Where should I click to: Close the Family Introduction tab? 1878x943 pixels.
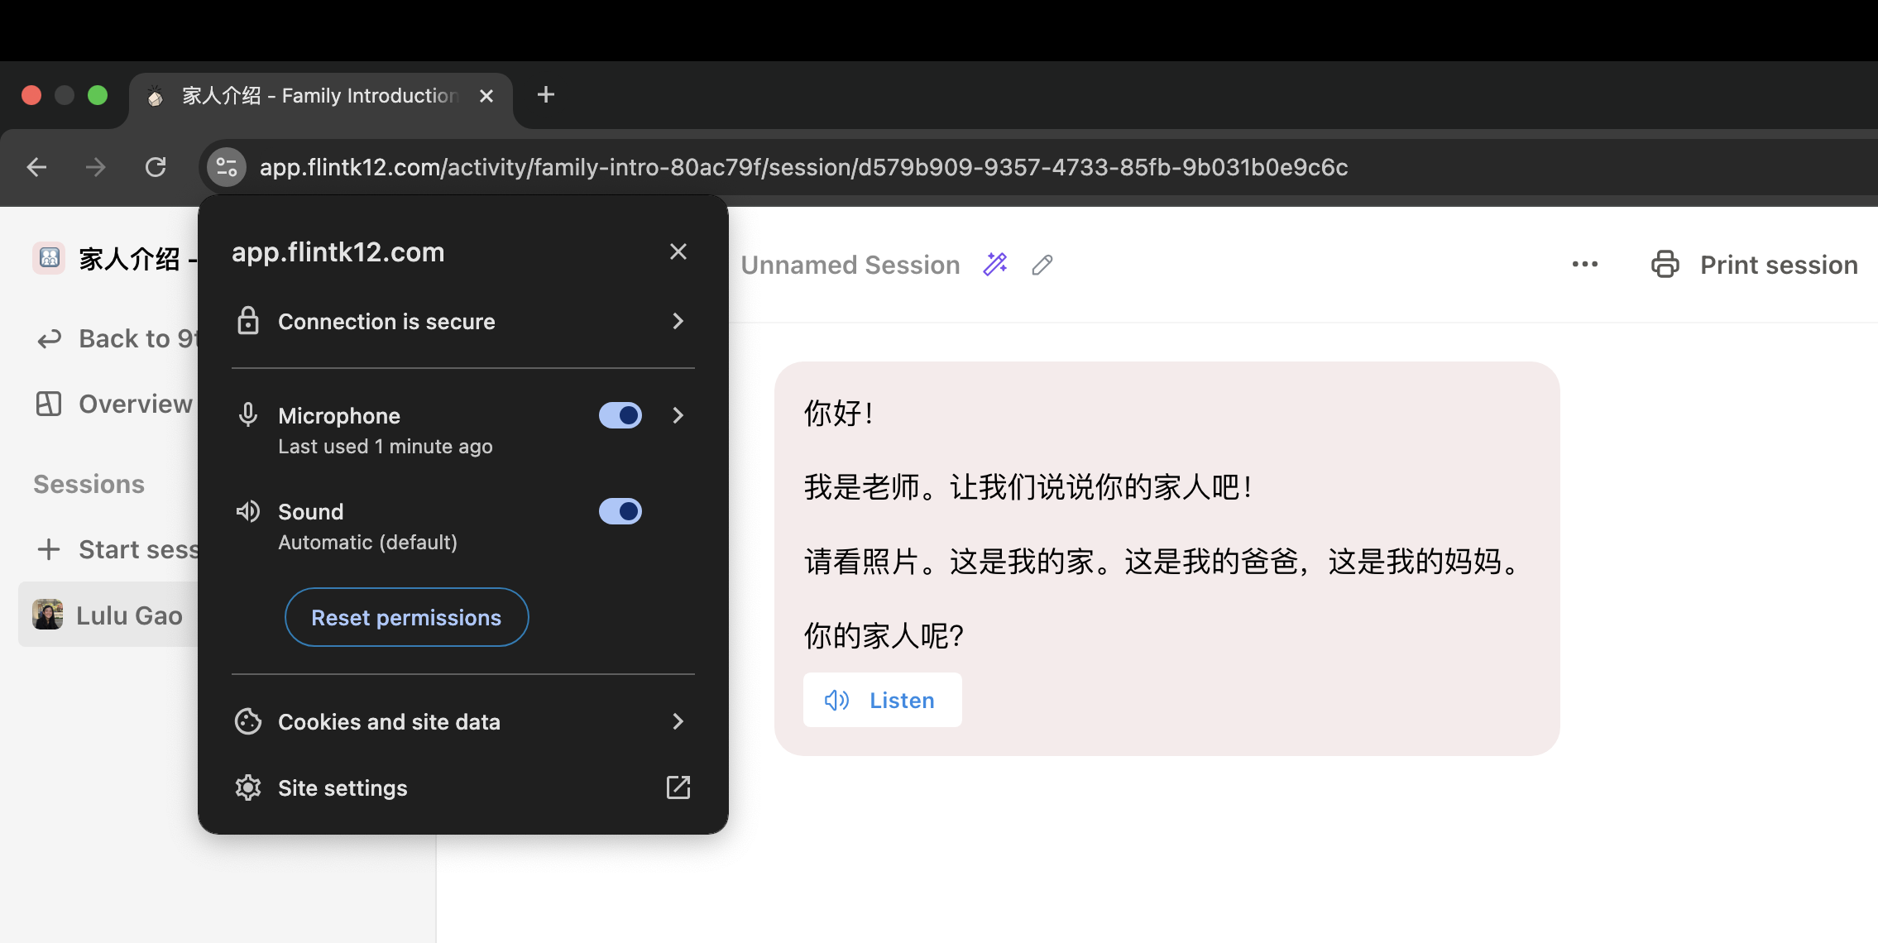(x=486, y=96)
